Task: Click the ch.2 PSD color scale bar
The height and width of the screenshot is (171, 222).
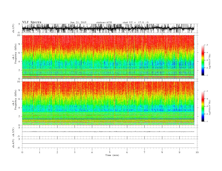Action: click(x=203, y=106)
